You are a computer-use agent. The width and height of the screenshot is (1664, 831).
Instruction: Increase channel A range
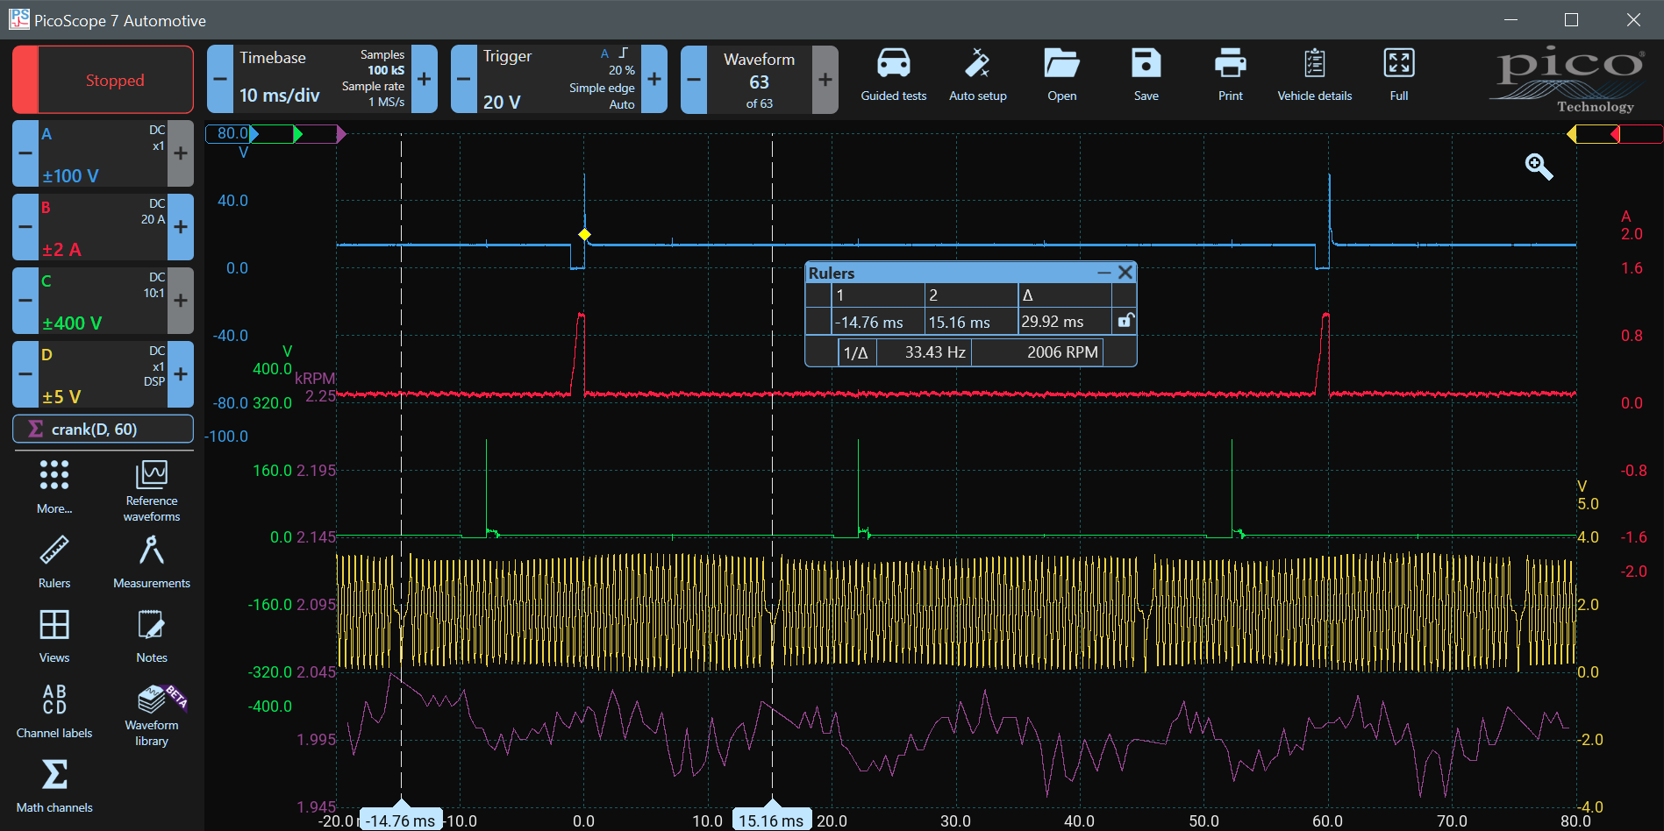click(181, 153)
